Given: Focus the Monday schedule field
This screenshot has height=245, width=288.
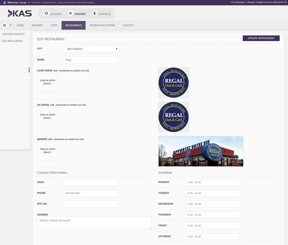Looking at the screenshot, I should tap(212, 182).
